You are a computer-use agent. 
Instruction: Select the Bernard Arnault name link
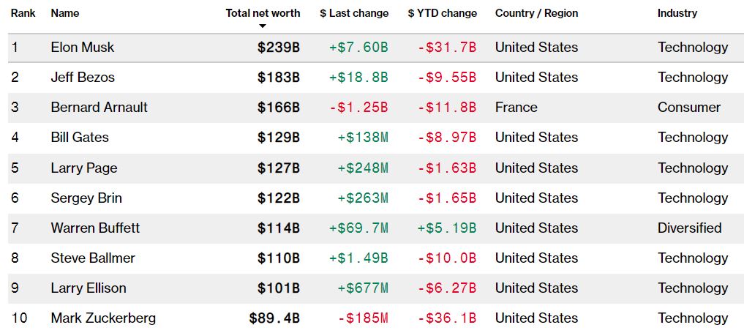tap(99, 108)
